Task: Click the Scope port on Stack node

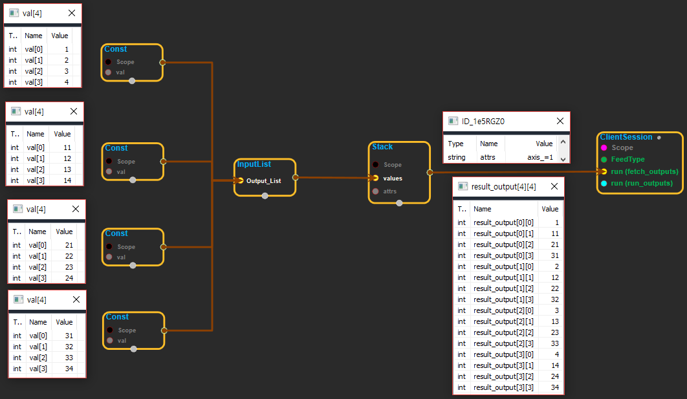Action: tap(376, 165)
